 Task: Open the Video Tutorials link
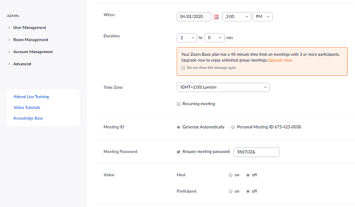point(26,107)
